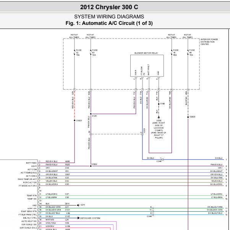The height and width of the screenshot is (230, 230).
Task: Click "HOT AT ALL TIMES" above fuse 32
Action: (74, 36)
